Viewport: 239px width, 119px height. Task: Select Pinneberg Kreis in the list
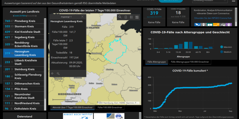pos(24,21)
